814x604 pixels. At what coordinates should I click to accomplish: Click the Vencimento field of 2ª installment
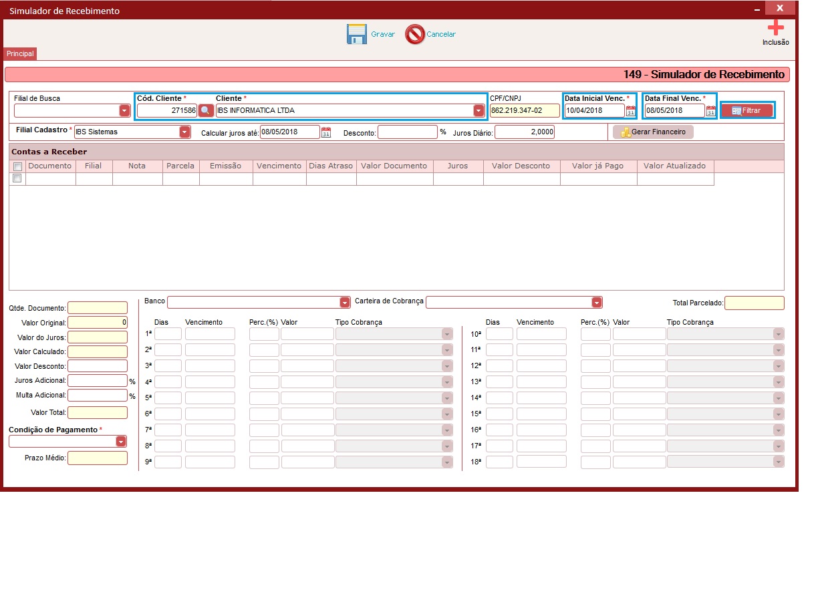(x=210, y=350)
